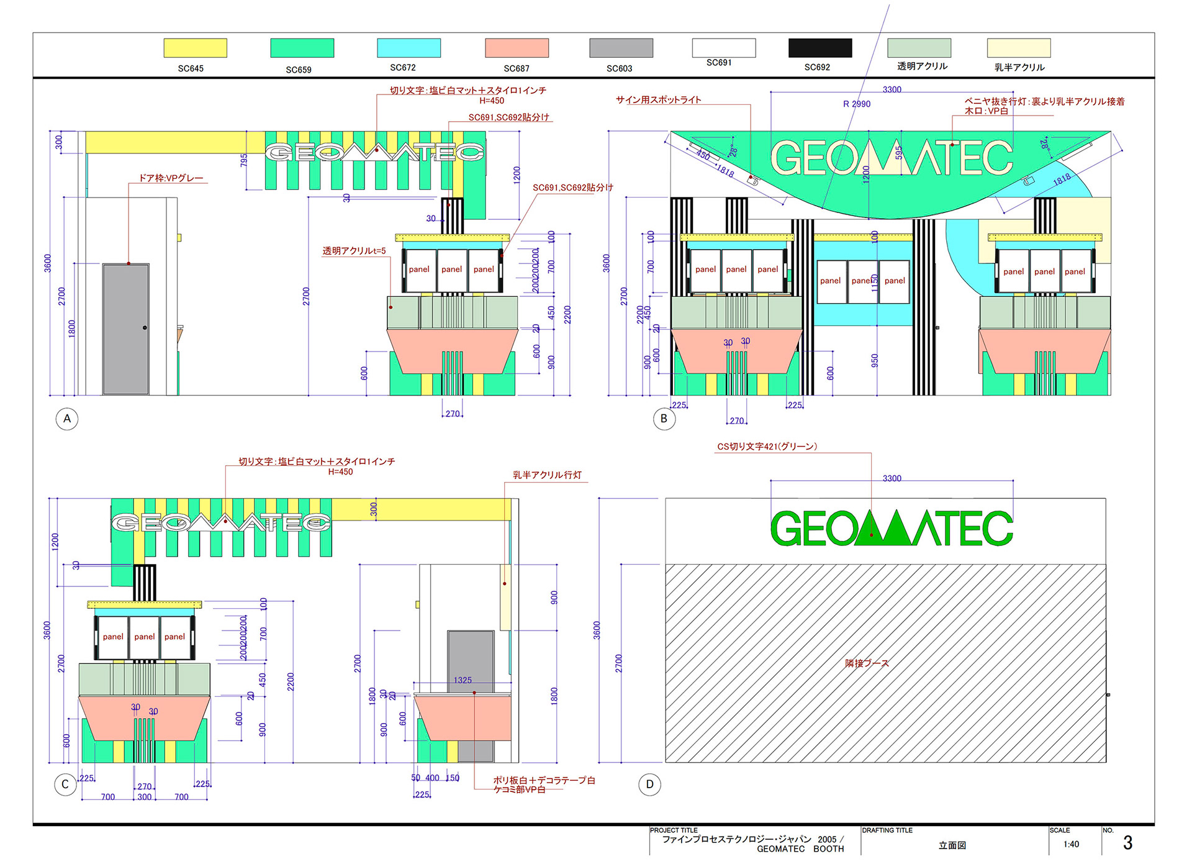Select the circled 'D' view marker
Screen dimensions: 1192x864
click(x=649, y=784)
